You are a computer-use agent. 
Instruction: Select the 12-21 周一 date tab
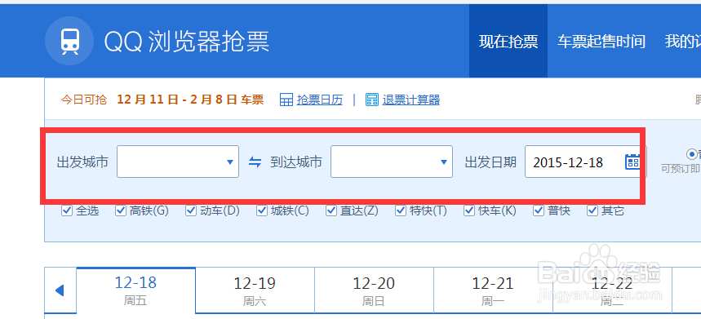coord(493,290)
